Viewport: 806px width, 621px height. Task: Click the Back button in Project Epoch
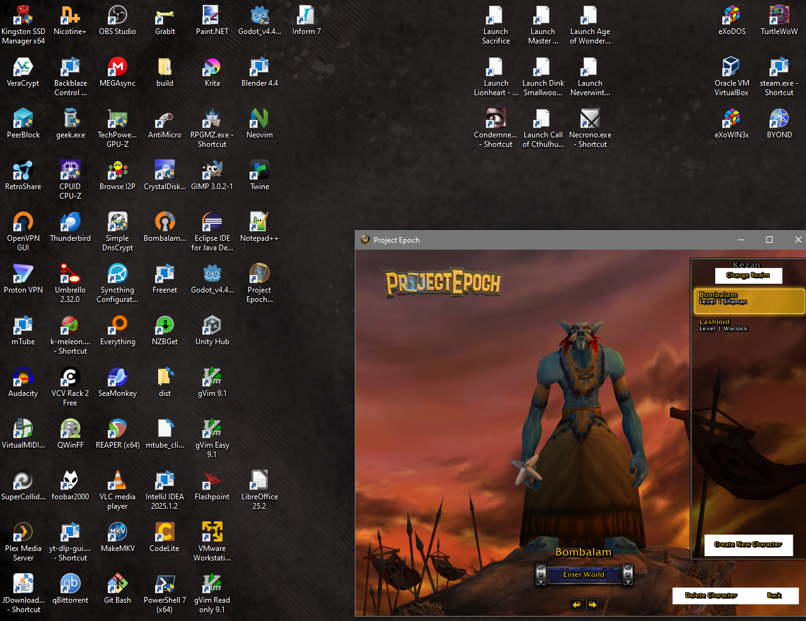(774, 595)
